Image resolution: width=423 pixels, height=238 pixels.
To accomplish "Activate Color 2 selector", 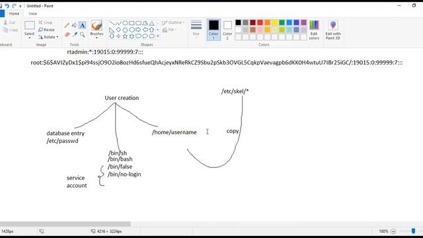I will pyautogui.click(x=227, y=30).
